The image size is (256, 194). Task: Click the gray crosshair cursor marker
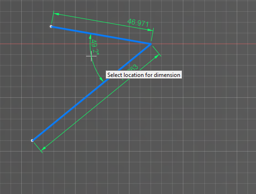91,56
